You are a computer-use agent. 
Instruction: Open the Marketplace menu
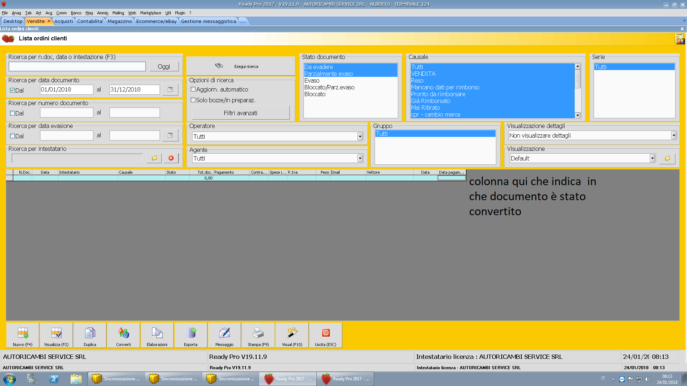click(x=151, y=13)
